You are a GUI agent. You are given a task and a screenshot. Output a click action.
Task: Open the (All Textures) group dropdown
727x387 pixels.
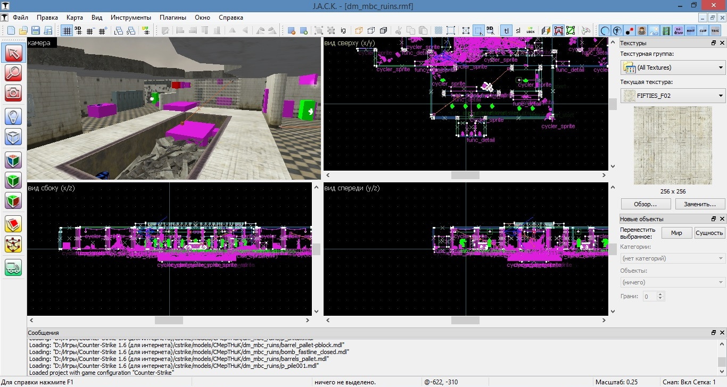[x=721, y=67]
